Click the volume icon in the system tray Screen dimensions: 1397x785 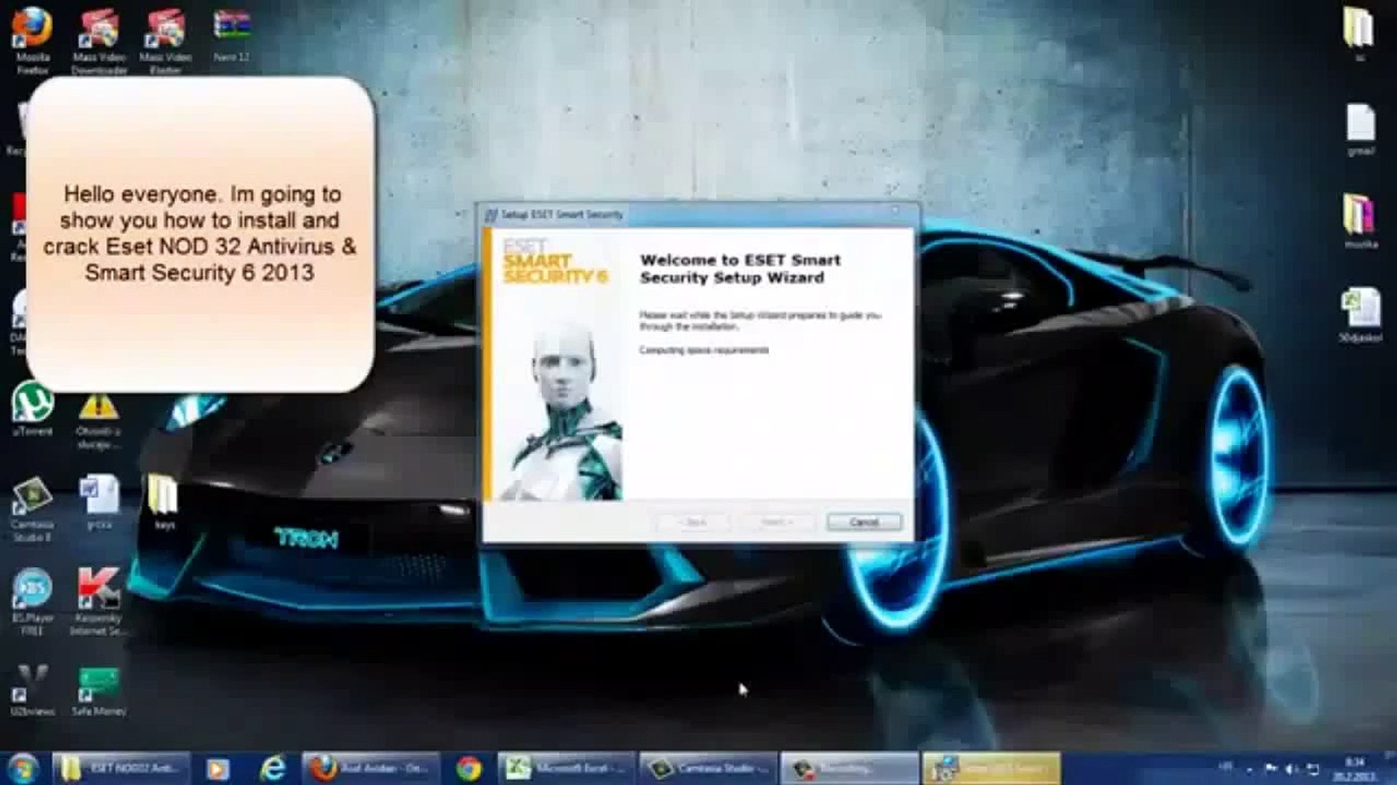coord(1291,768)
